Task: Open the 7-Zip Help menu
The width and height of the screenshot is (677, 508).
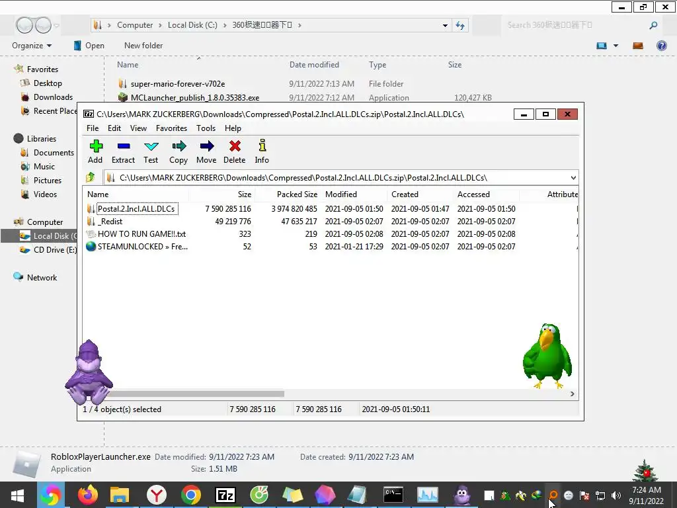Action: pyautogui.click(x=233, y=128)
